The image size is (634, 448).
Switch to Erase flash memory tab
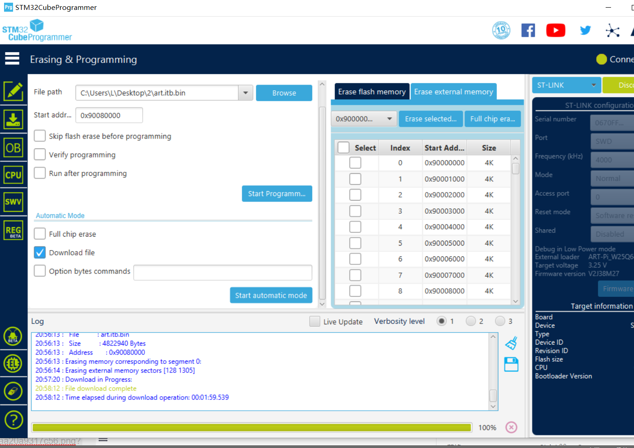point(372,91)
